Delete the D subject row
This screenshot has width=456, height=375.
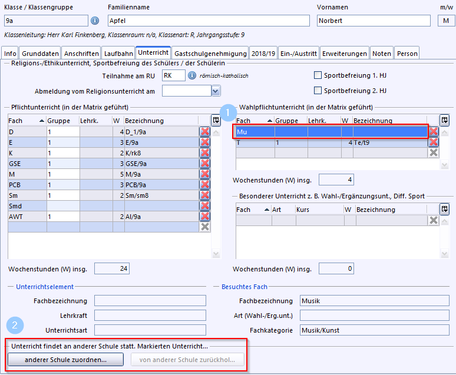[x=205, y=132]
